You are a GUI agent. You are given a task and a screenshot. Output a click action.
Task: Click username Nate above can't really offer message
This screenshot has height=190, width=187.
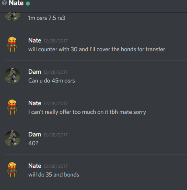tap(35, 103)
